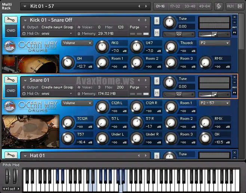
Task: Click the Pitch wheel
Action: click(x=7, y=176)
